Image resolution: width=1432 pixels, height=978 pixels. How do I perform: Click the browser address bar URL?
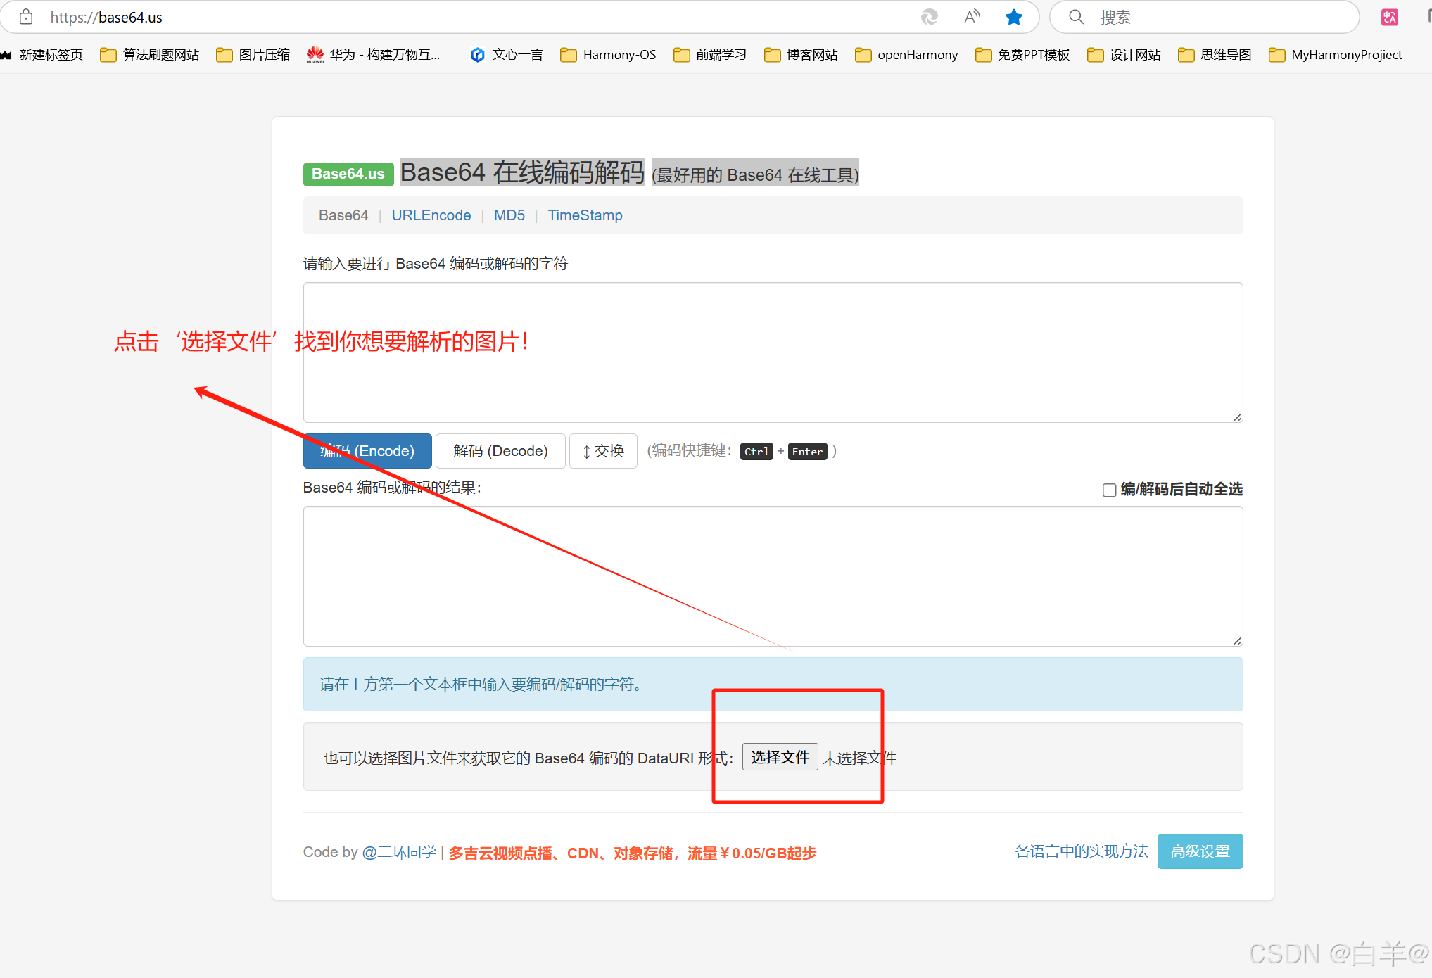pyautogui.click(x=106, y=17)
